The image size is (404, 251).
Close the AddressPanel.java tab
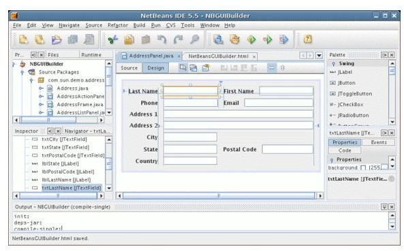click(x=178, y=56)
